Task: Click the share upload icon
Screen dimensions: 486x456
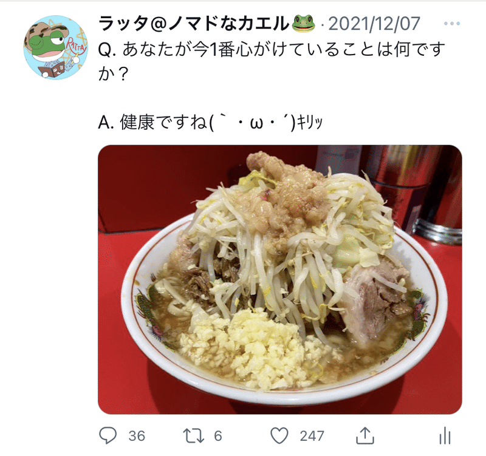Action: (365, 435)
